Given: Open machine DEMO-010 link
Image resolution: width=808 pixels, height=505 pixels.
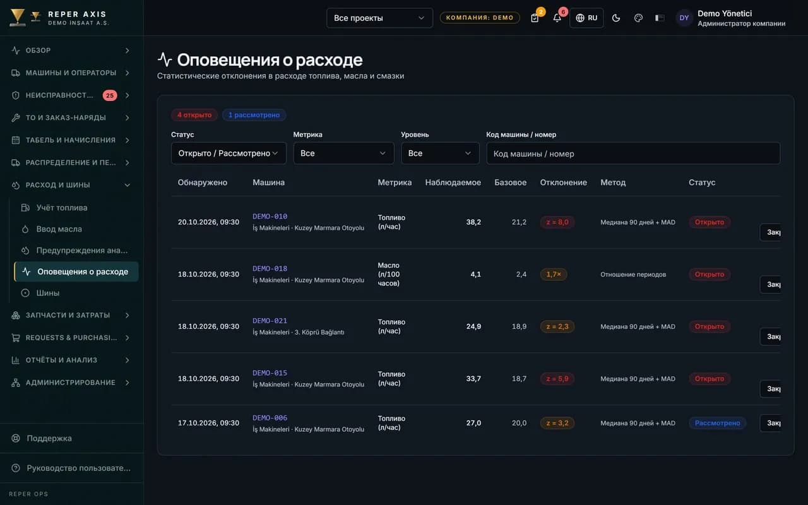Looking at the screenshot, I should coord(270,217).
